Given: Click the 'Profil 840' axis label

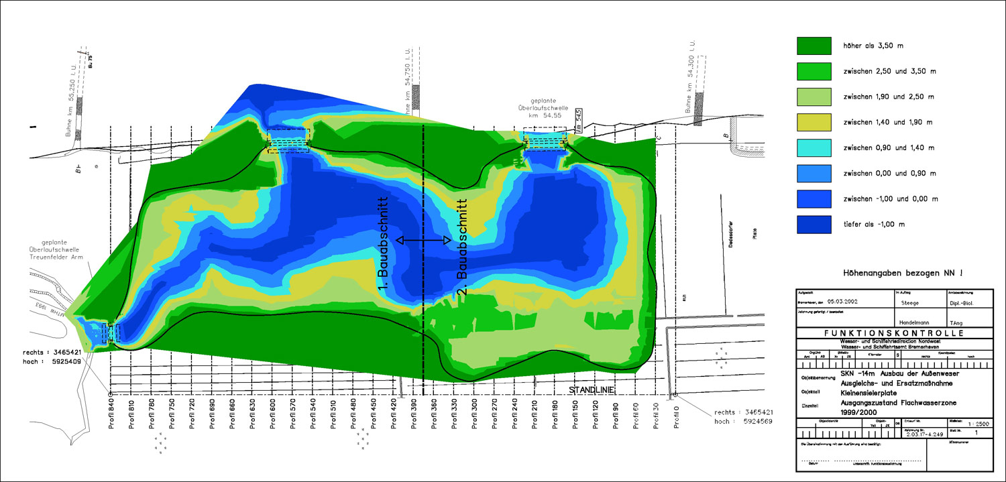Looking at the screenshot, I should pyautogui.click(x=112, y=419).
